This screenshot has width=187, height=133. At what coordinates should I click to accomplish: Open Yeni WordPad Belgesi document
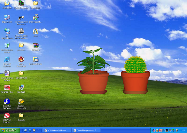pyautogui.click(x=7, y=76)
